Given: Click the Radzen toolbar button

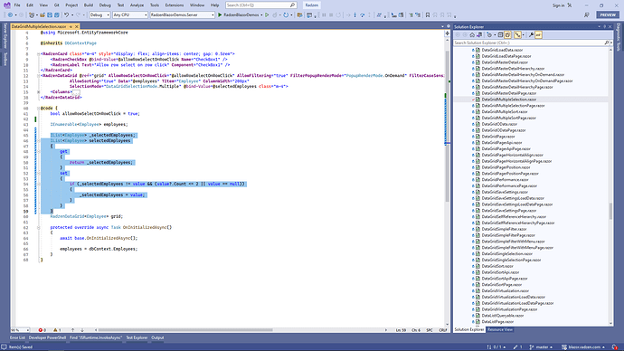Looking at the screenshot, I should point(312,5).
